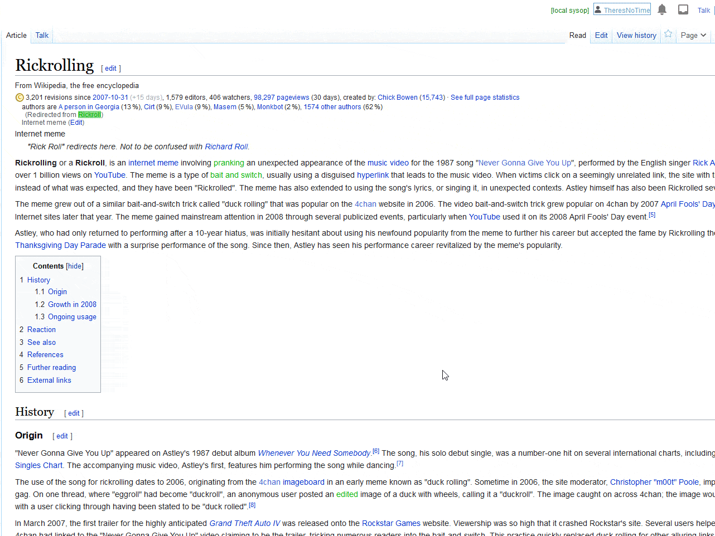Click the copyright-style revisions icon
Image resolution: width=715 pixels, height=536 pixels.
[x=20, y=98]
